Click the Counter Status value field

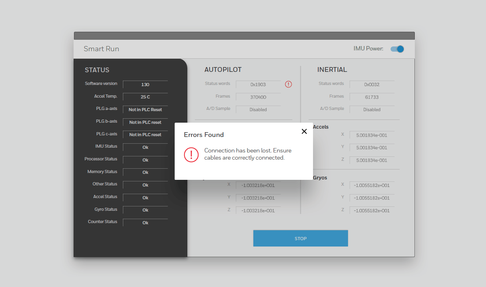[x=145, y=223]
